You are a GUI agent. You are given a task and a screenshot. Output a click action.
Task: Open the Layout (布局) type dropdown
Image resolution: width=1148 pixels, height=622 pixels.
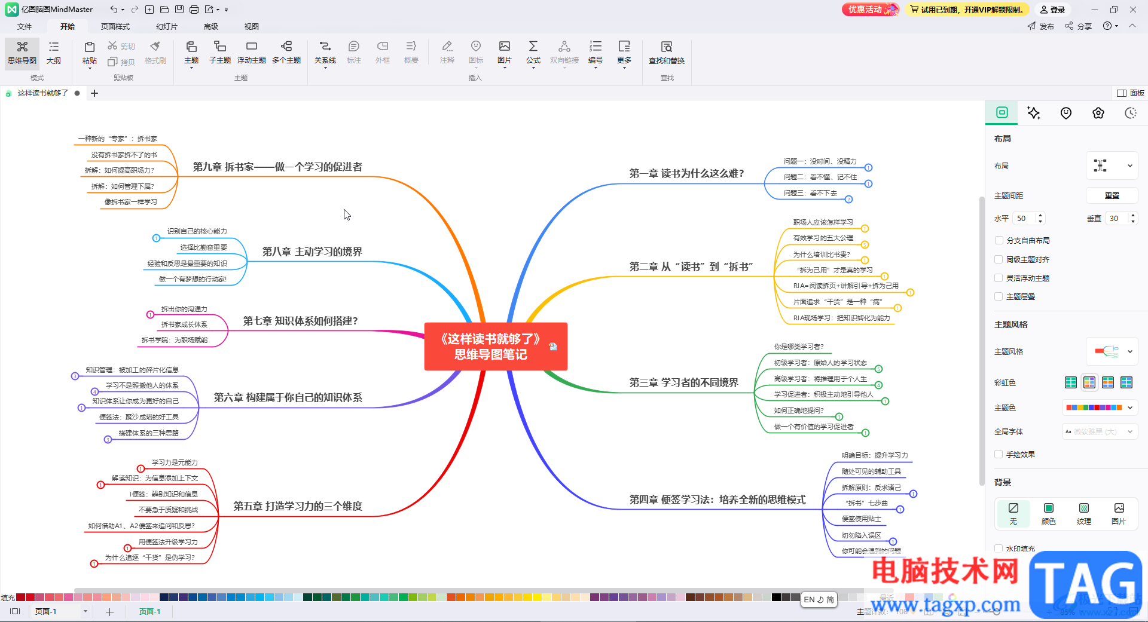tap(1112, 166)
